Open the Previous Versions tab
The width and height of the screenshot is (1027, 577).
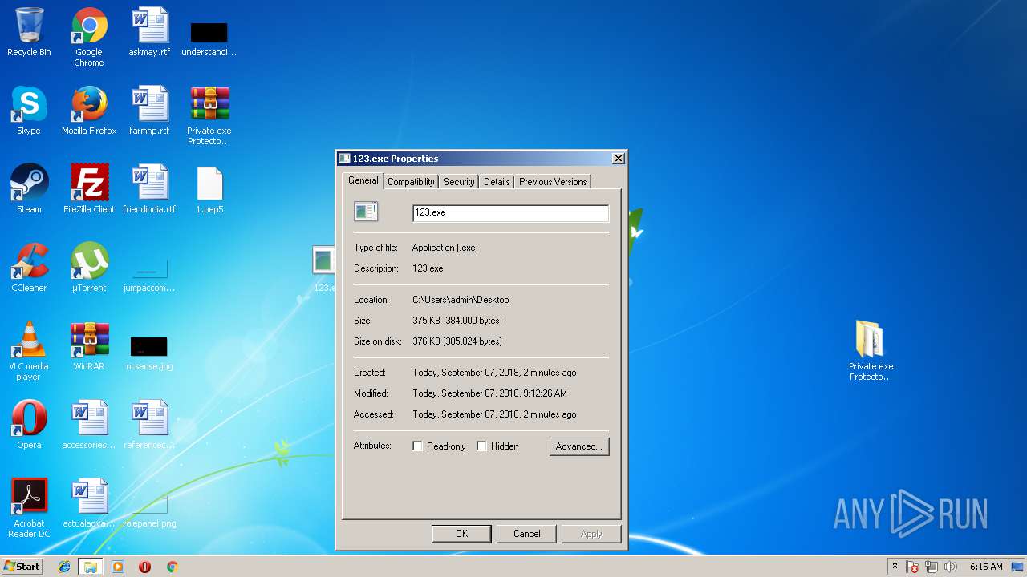[x=553, y=182]
